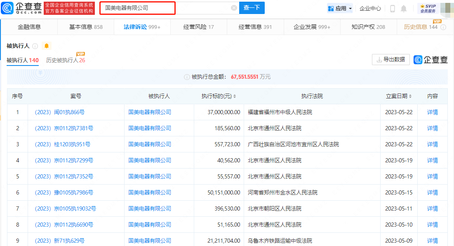Switch to 基本信息 858 tab
Screen dimensions: 454x246
click(x=86, y=27)
